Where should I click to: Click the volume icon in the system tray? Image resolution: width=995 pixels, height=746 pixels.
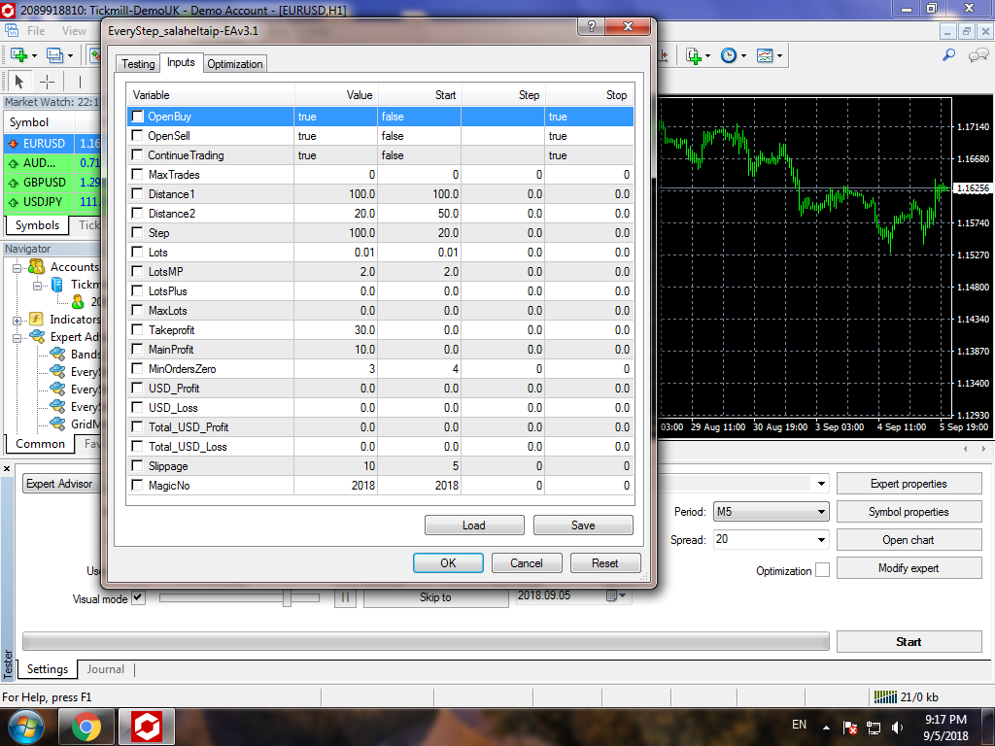point(897,728)
